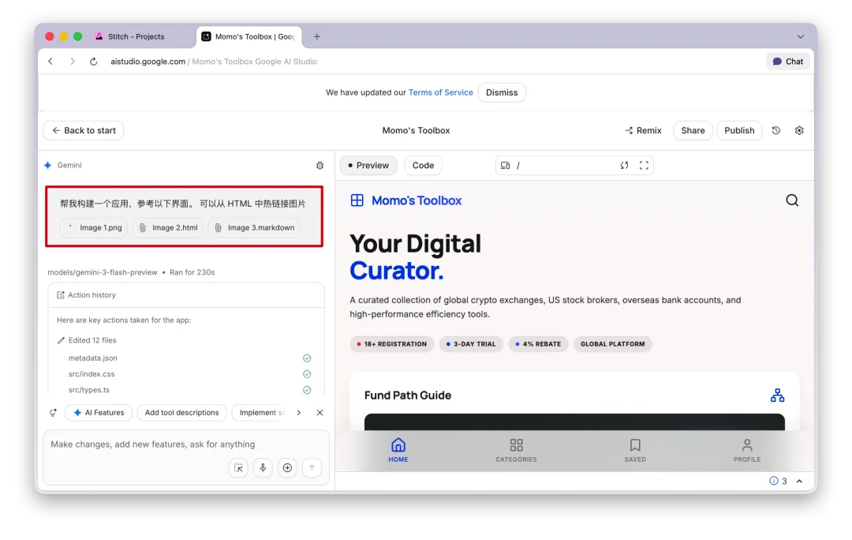This screenshot has width=852, height=540.
Task: Click the Share button
Action: pos(693,130)
